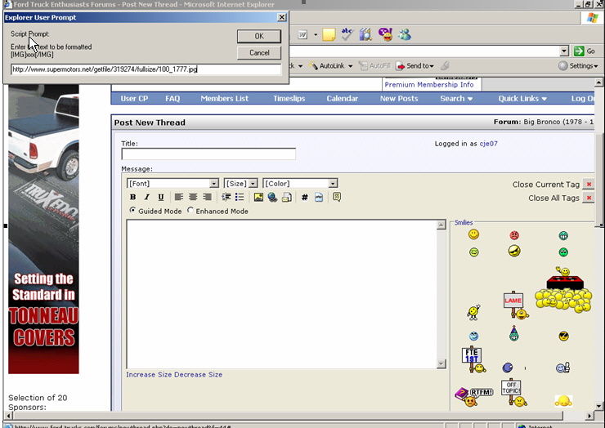The height and width of the screenshot is (428, 605).
Task: Insert the FTE 1ST sign smiley
Action: coord(473,360)
